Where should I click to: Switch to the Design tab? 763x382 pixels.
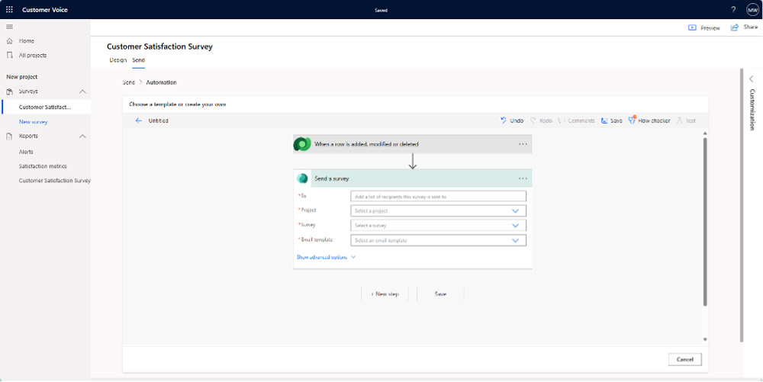point(118,60)
